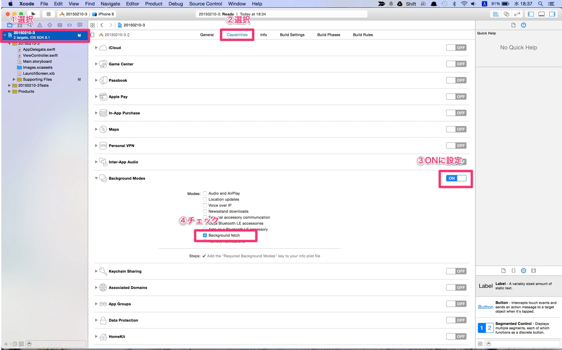Open the find navigator magnifier icon
The height and width of the screenshot is (350, 562).
tap(30, 25)
